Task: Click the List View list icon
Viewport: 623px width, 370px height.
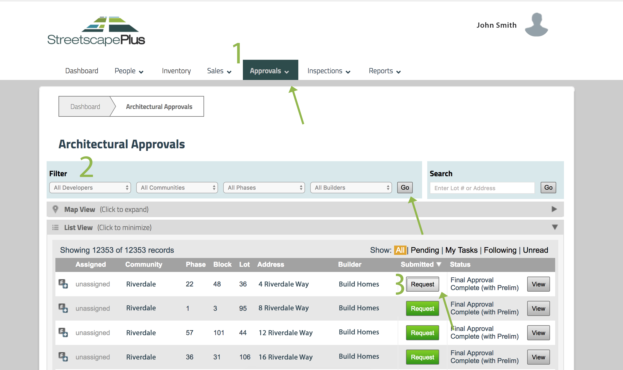Action: coord(55,227)
